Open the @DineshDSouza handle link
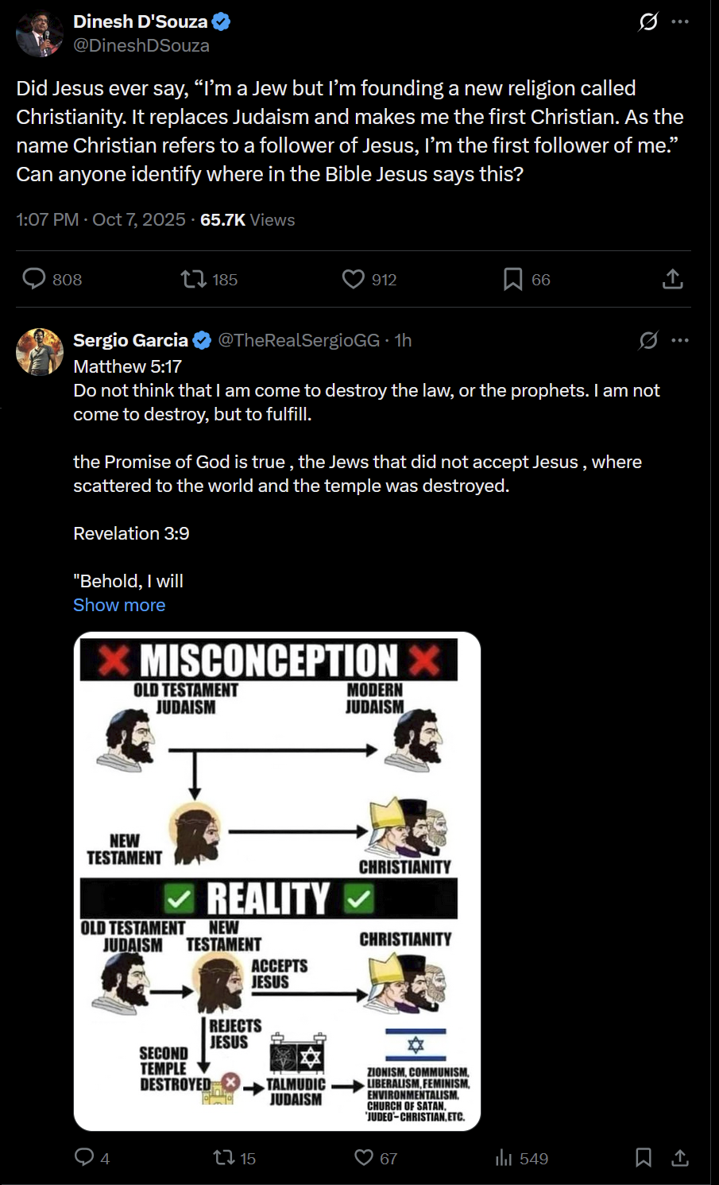 pyautogui.click(x=141, y=46)
